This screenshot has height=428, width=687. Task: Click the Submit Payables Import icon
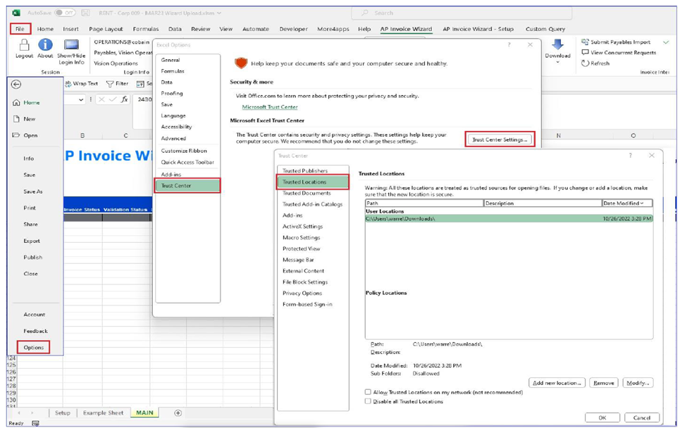pyautogui.click(x=586, y=42)
